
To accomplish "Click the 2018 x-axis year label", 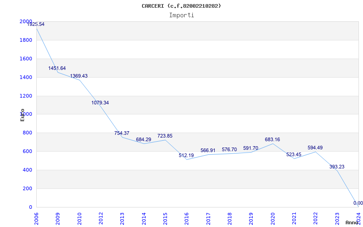I will 230,219.
